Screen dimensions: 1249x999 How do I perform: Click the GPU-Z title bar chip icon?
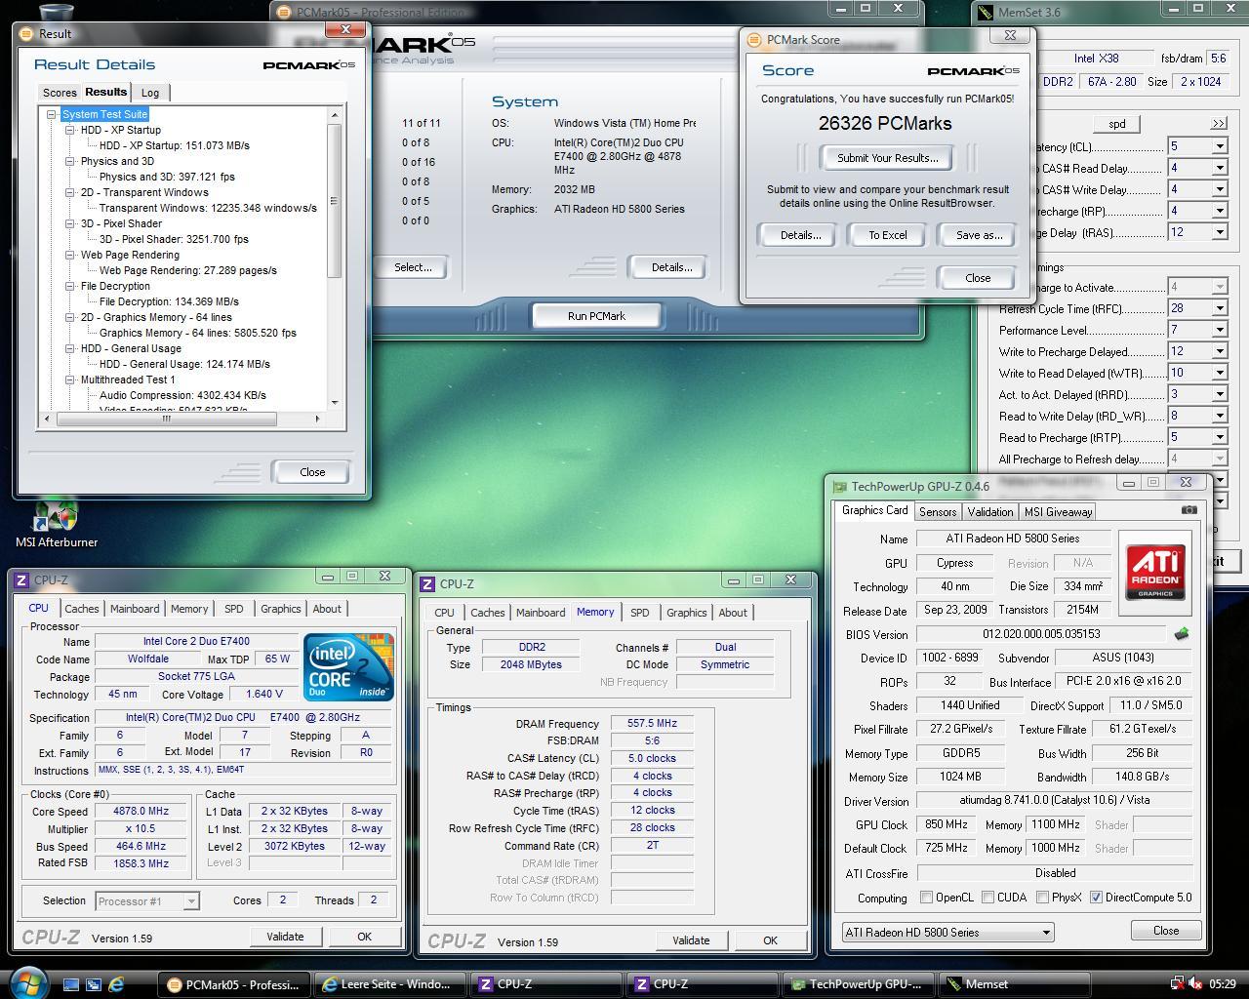coord(840,486)
